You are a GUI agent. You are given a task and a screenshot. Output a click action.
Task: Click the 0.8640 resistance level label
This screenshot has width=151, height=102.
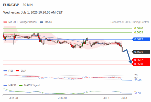pyautogui.click(x=138, y=28)
